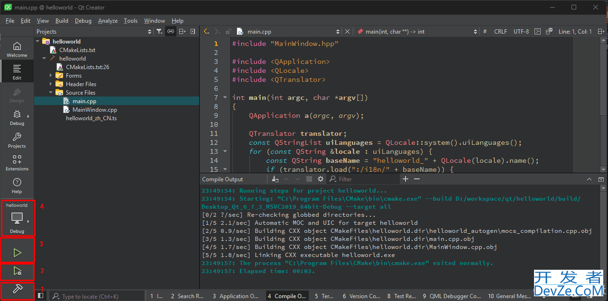Open MainWindow.cpp from Source Files

click(94, 110)
